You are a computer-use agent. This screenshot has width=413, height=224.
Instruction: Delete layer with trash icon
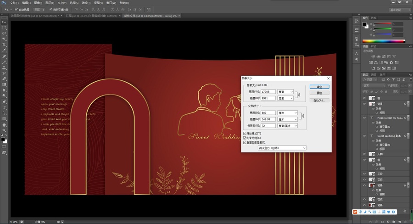pos(405,222)
